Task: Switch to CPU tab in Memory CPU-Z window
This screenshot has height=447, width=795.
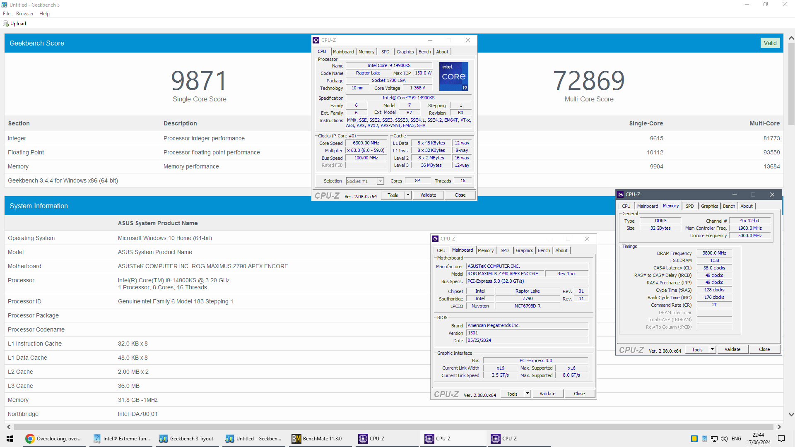Action: 626,206
